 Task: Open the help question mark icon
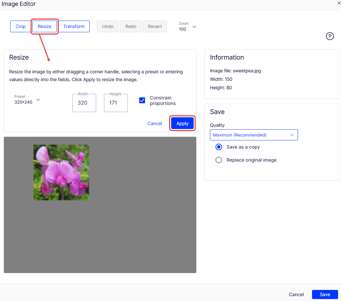tap(330, 36)
